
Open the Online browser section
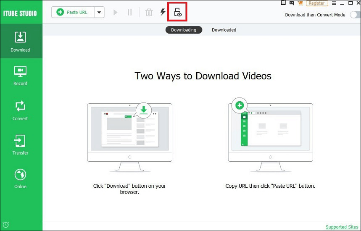pyautogui.click(x=20, y=179)
